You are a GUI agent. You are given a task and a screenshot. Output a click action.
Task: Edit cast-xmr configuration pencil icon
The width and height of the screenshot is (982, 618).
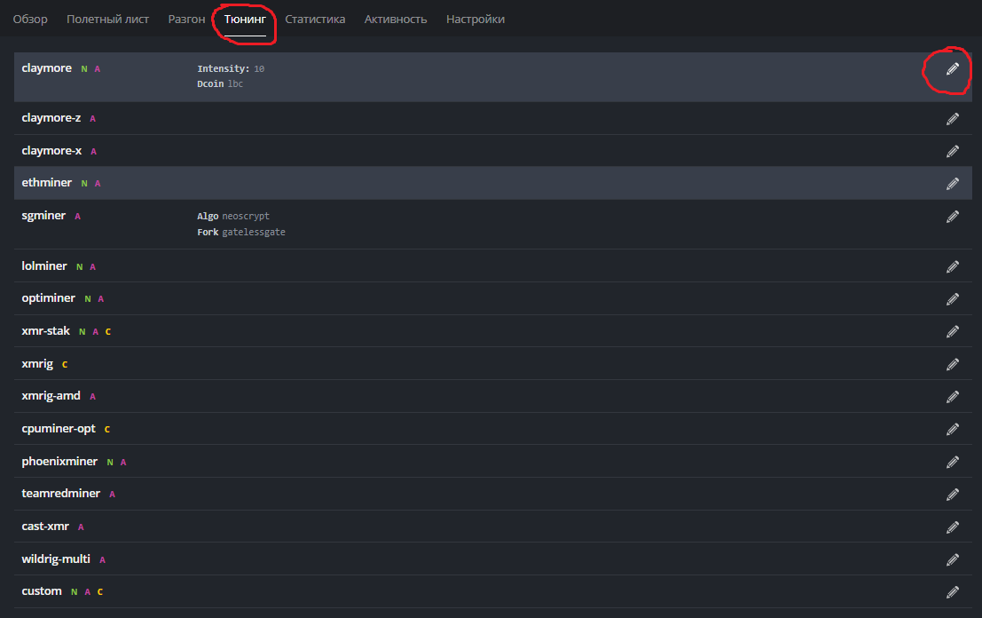(953, 527)
